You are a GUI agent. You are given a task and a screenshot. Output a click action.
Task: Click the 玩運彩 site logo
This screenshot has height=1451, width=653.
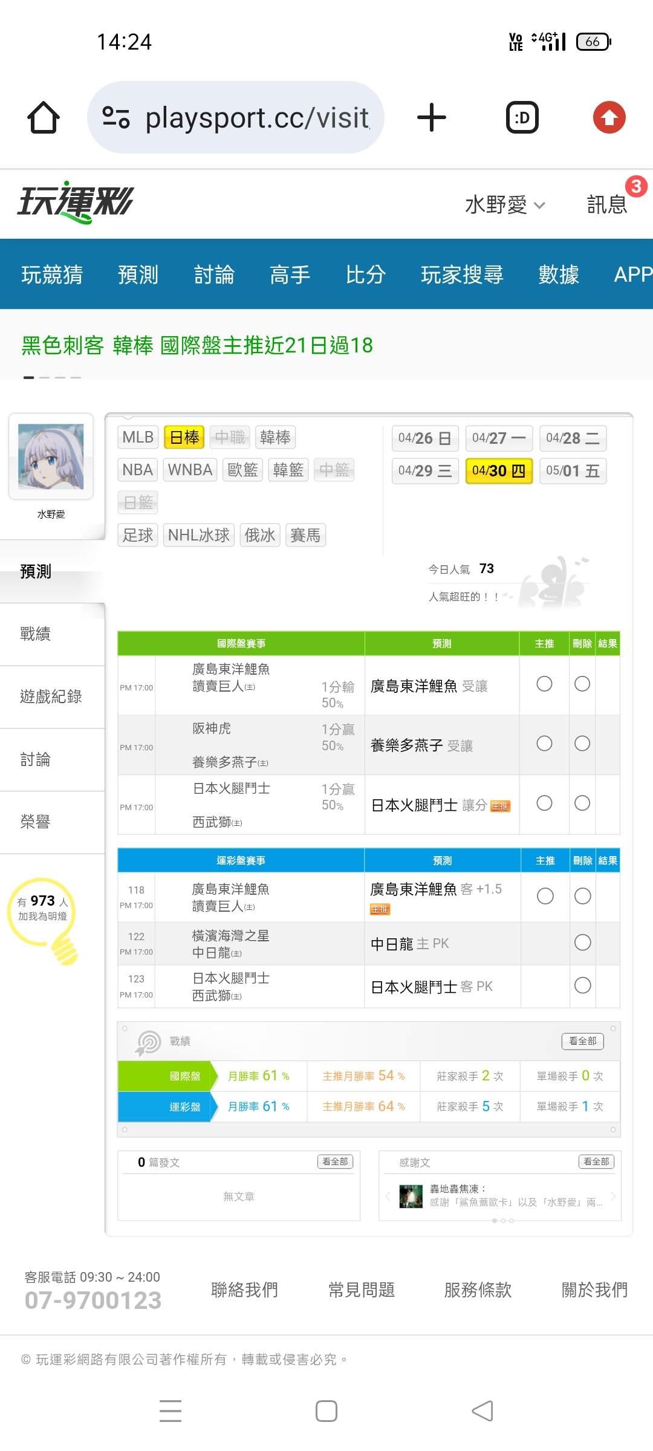point(76,203)
